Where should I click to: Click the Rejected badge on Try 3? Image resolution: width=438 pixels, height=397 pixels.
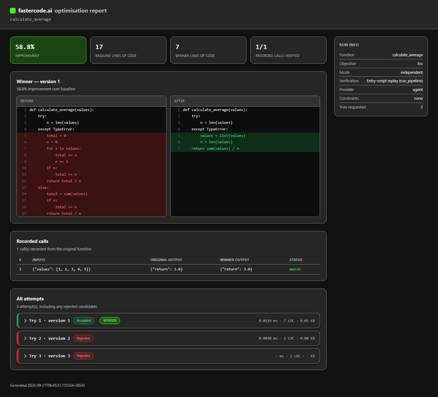(83, 356)
